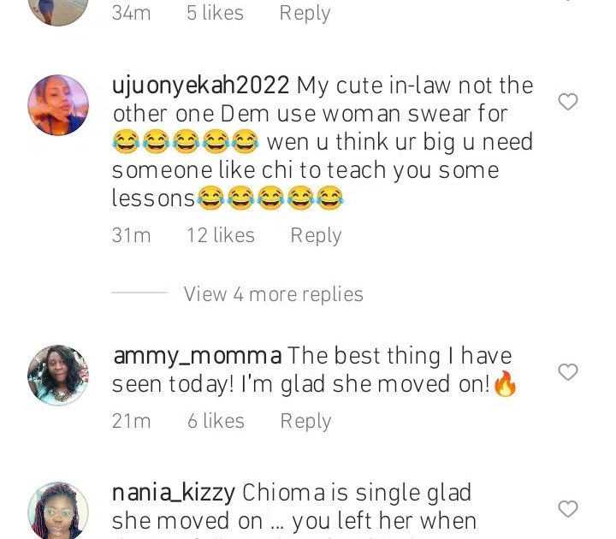Open ammy_momma's profile picture
Viewport: 616px width, 539px height.
pyautogui.click(x=58, y=375)
